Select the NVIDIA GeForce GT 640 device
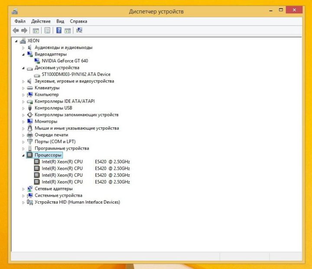 65,61
